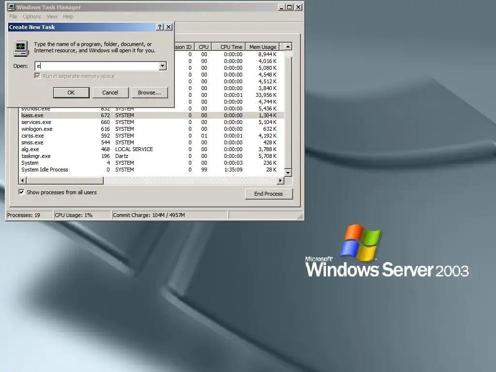Maximize the Windows Task Manager window

(289, 7)
